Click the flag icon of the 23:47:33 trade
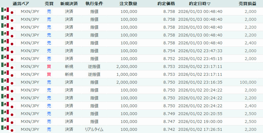This screenshot has height=133, width=263. [x=8, y=51]
